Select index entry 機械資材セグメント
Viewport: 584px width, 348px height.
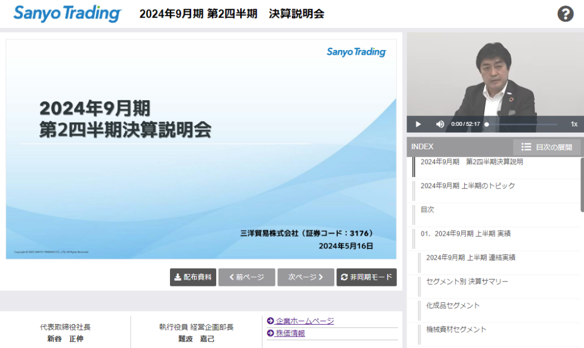click(494, 335)
